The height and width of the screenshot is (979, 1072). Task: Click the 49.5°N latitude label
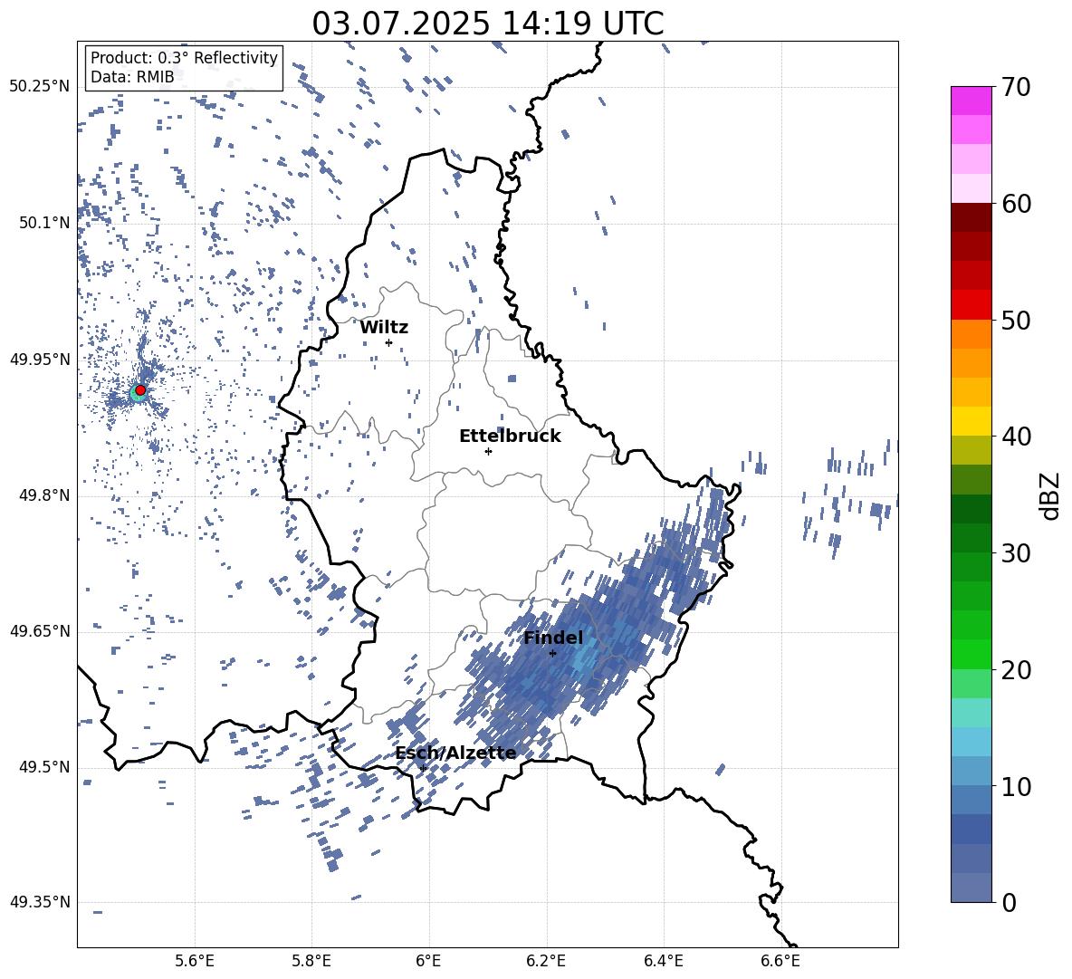point(44,767)
